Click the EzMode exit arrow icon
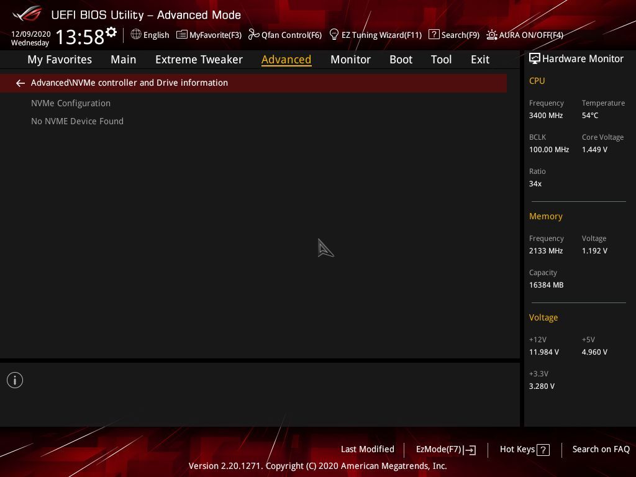 coord(470,450)
